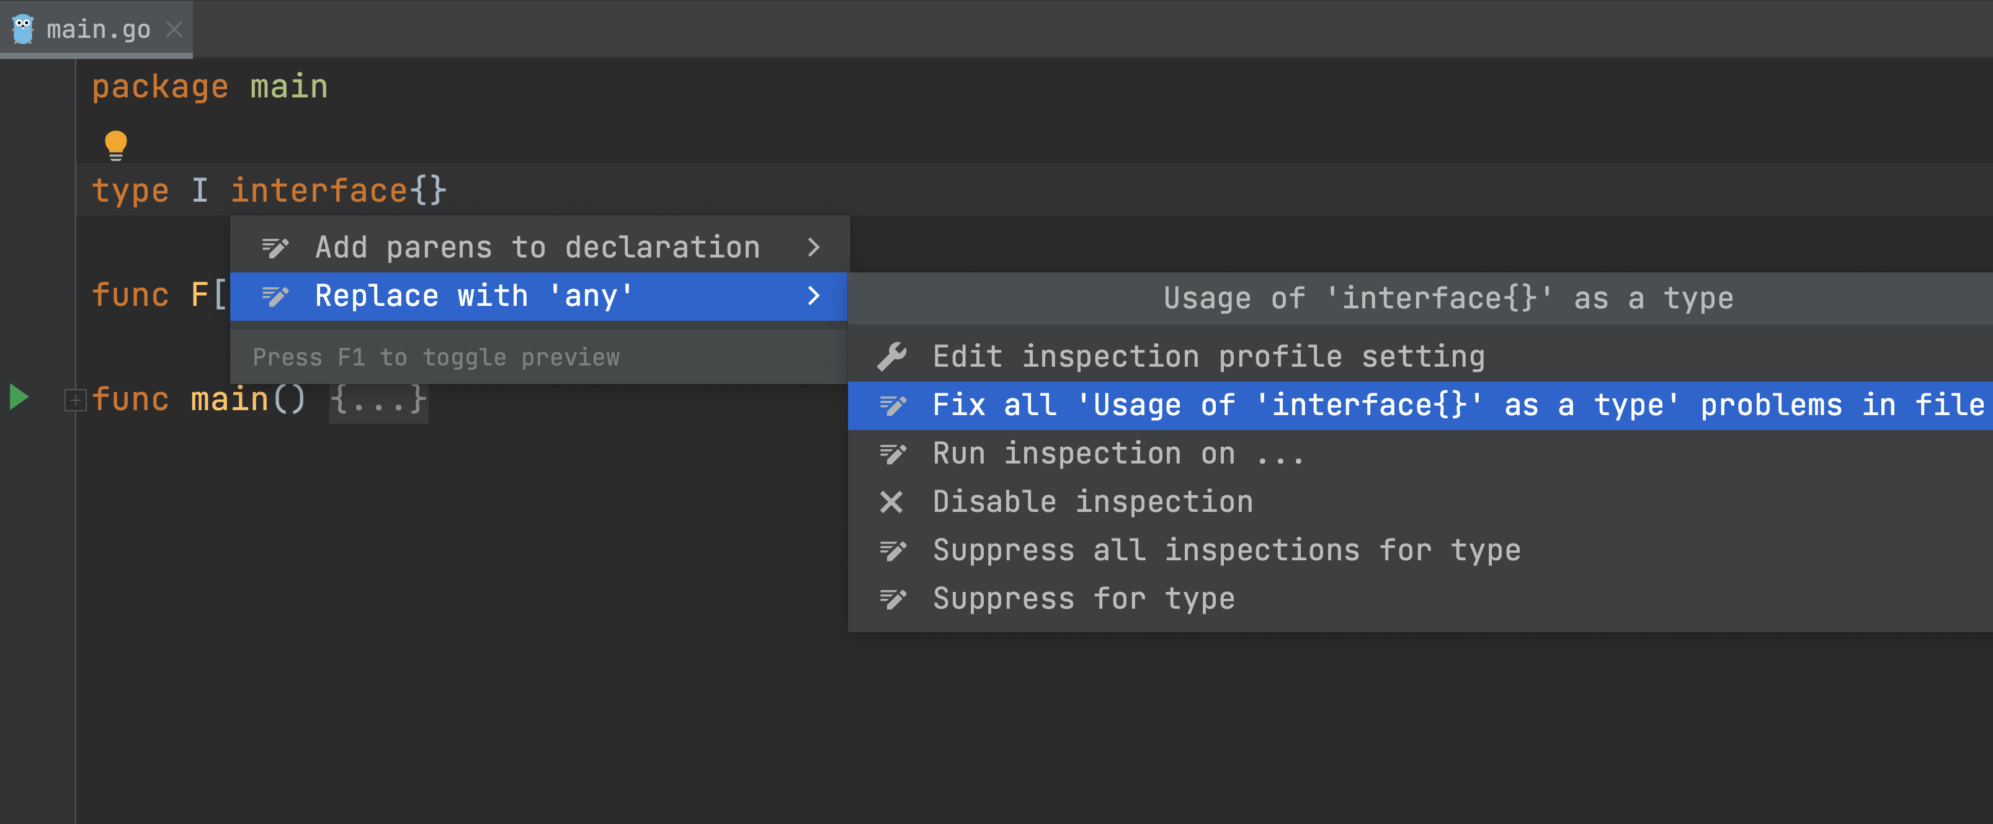Close the main.go tab

click(175, 29)
